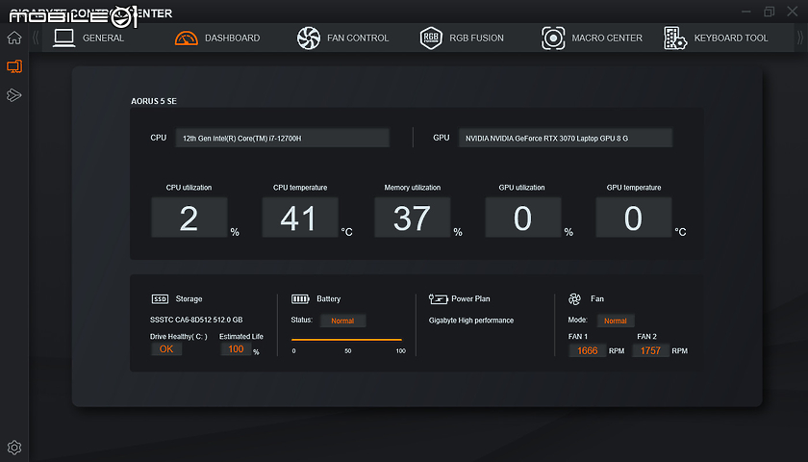
Task: Open the RGB FUSION tab
Action: pos(477,38)
